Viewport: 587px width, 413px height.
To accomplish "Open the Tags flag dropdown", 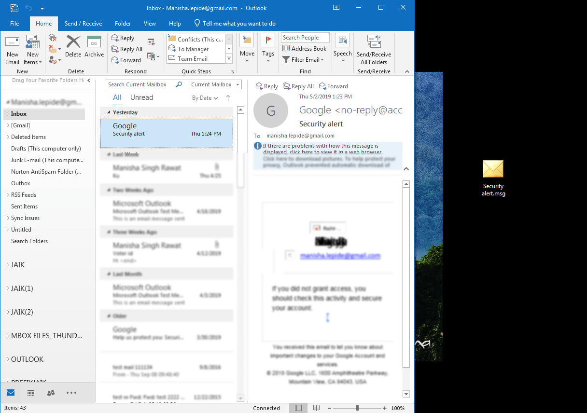I will (268, 49).
